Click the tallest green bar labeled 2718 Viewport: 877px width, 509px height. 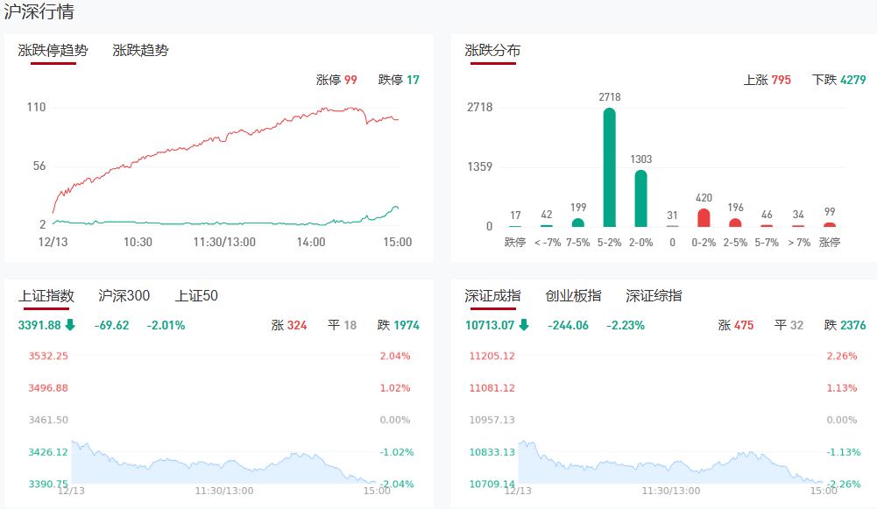(x=609, y=167)
